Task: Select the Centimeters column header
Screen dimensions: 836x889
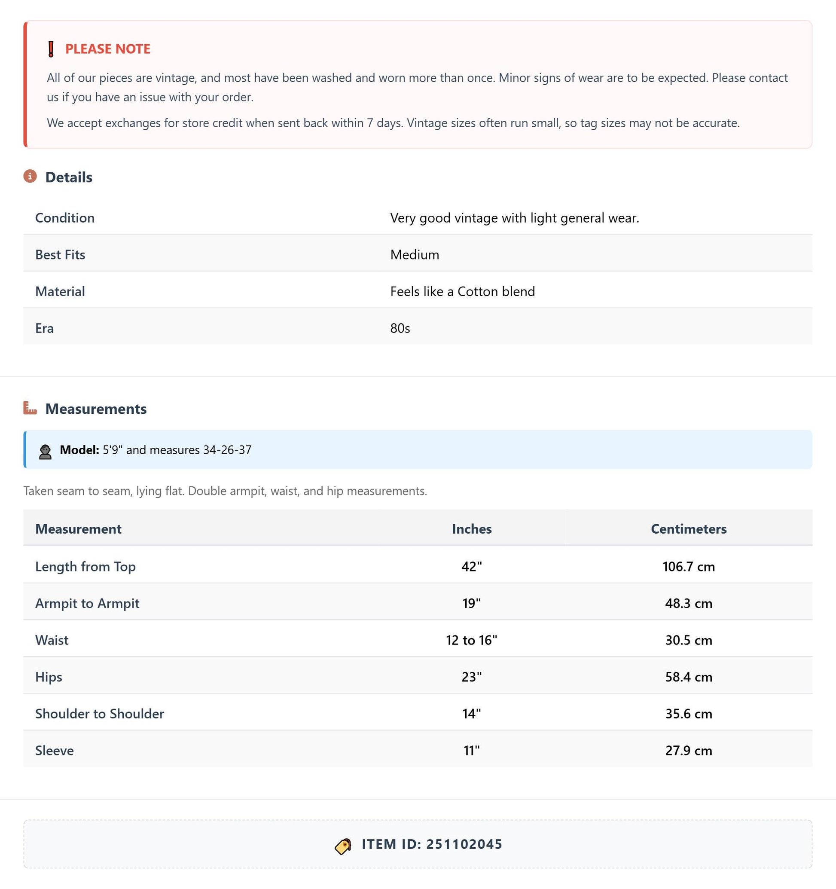Action: coord(689,529)
